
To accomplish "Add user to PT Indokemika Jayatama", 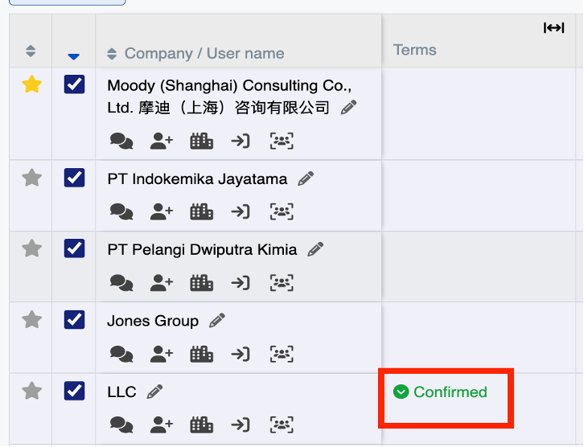I will 162,212.
